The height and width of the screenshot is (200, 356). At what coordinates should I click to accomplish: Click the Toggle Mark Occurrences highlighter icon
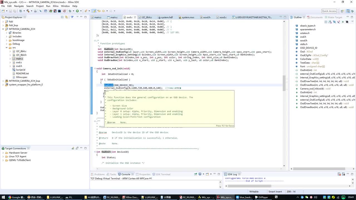click(94, 11)
